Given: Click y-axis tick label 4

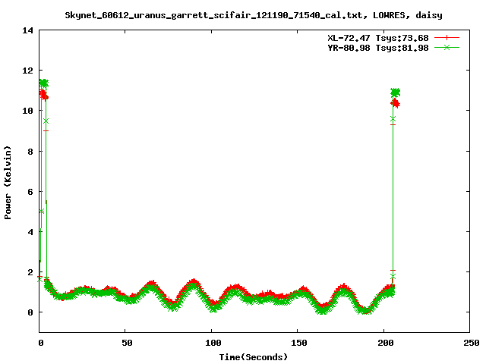Looking at the screenshot, I should (30, 232).
